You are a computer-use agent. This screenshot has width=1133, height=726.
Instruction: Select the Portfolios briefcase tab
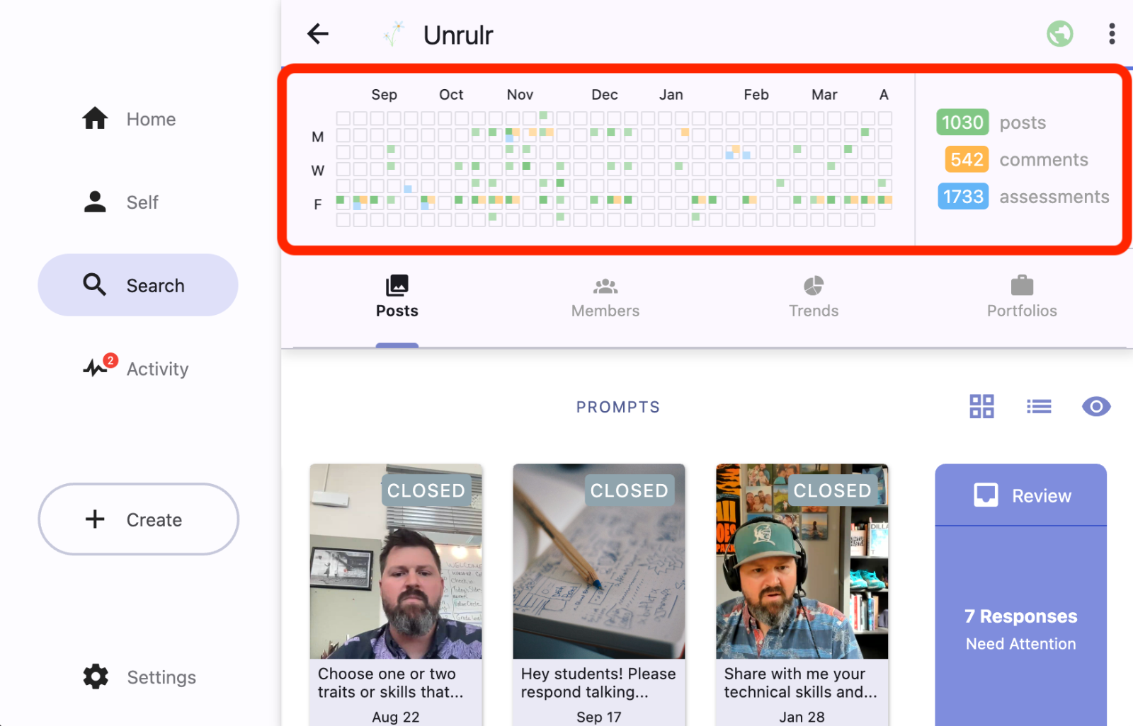pos(1022,297)
